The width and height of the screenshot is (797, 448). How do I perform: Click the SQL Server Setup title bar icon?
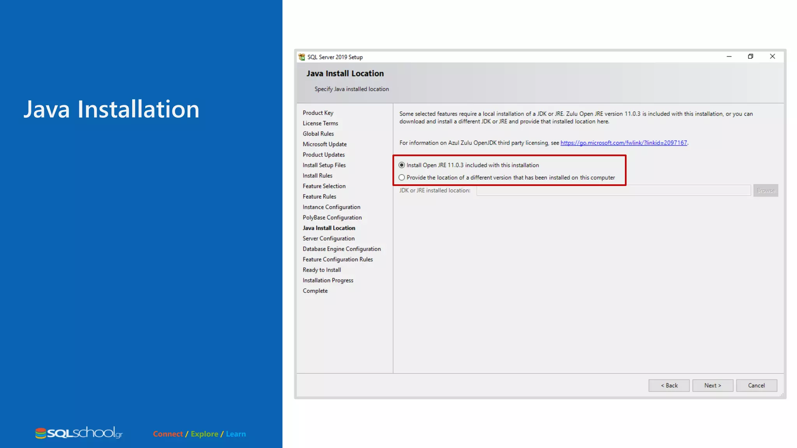pyautogui.click(x=302, y=57)
